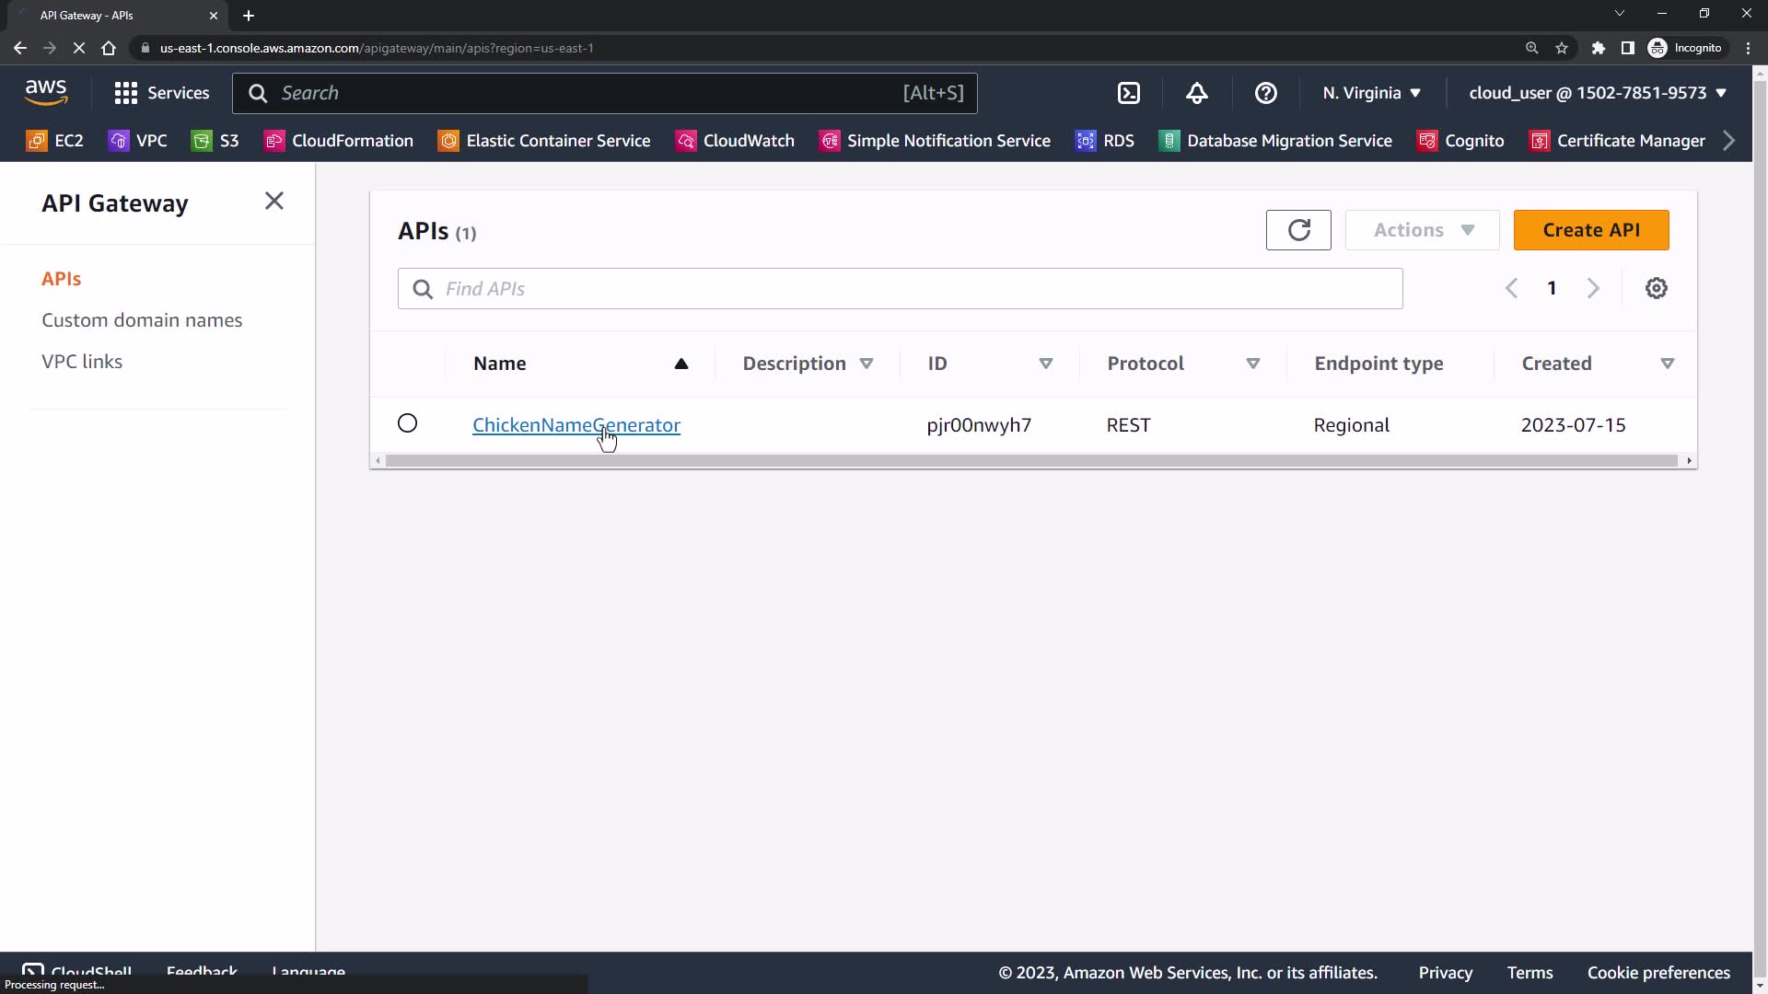This screenshot has height=994, width=1768.
Task: Expand the Actions dropdown
Action: (x=1422, y=230)
